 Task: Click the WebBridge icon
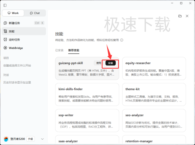tap(5, 48)
